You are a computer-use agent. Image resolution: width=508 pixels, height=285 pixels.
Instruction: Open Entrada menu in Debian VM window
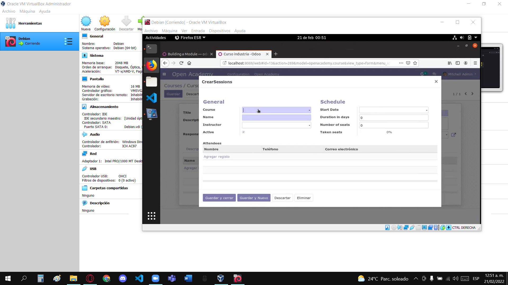(198, 31)
